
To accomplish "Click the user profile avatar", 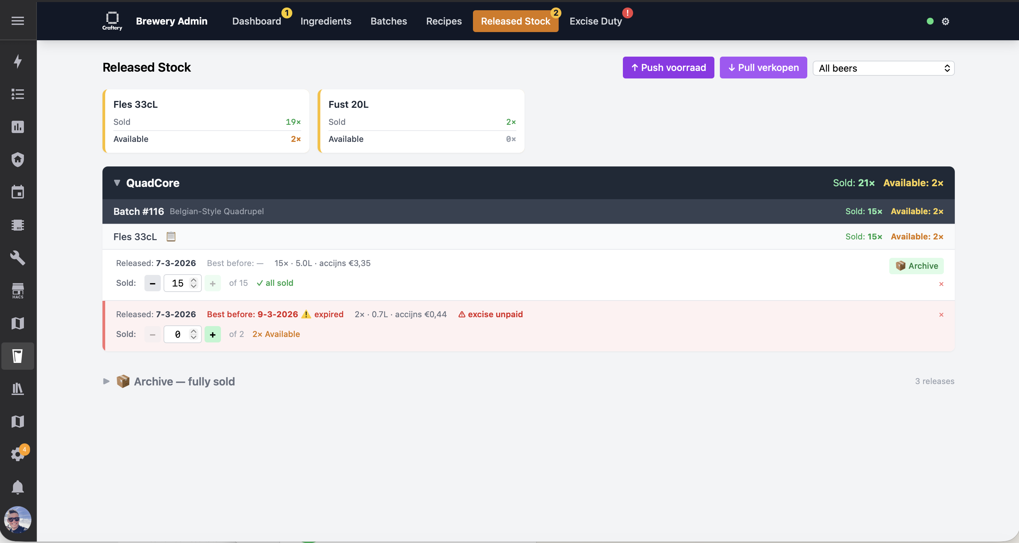I will [18, 519].
